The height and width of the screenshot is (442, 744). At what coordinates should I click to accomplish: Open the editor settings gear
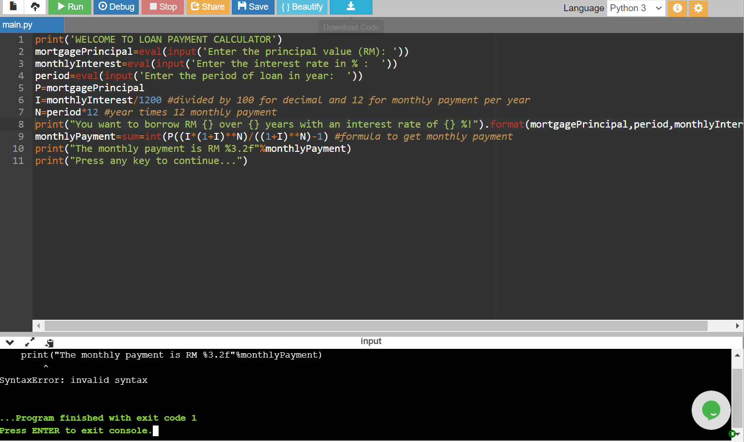(x=698, y=9)
